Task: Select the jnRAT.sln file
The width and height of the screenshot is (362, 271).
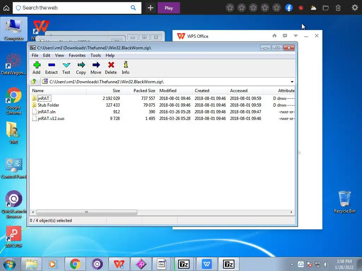Action: pos(163,112)
